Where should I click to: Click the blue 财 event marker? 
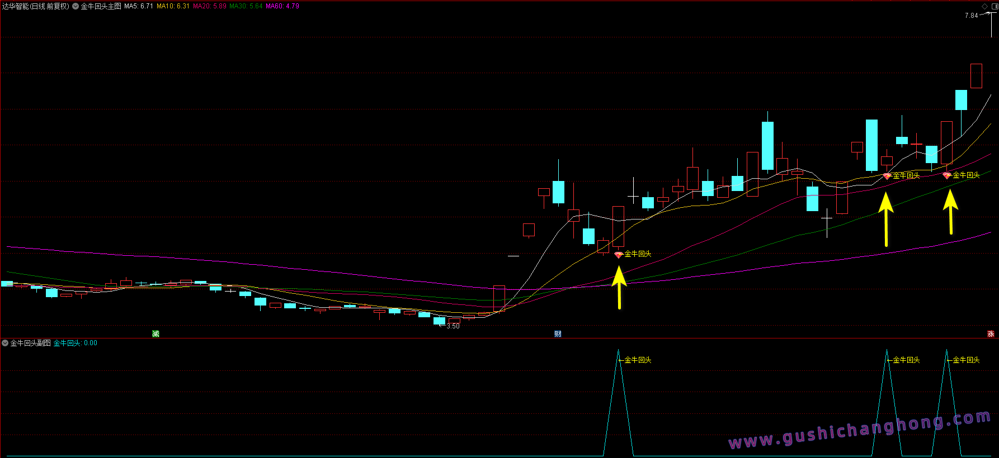click(558, 334)
